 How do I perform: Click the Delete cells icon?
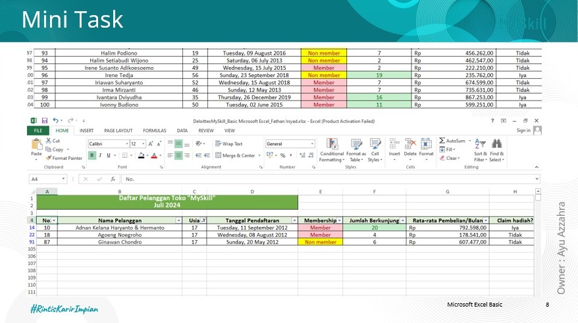(x=410, y=144)
